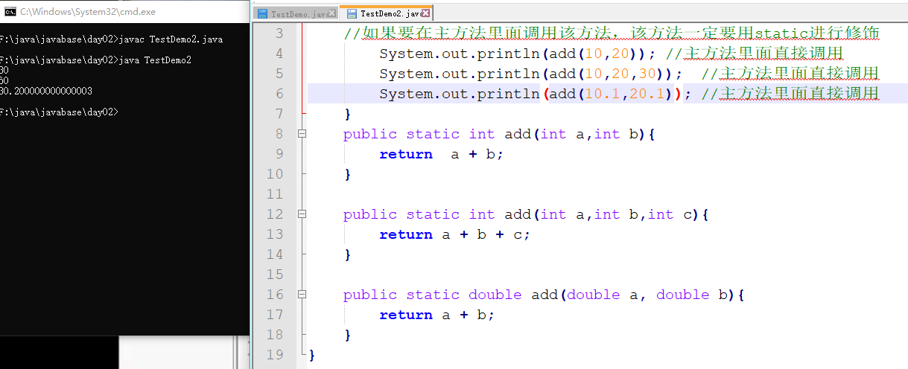908x369 pixels.
Task: Click the green comment on line 3
Action: point(612,33)
